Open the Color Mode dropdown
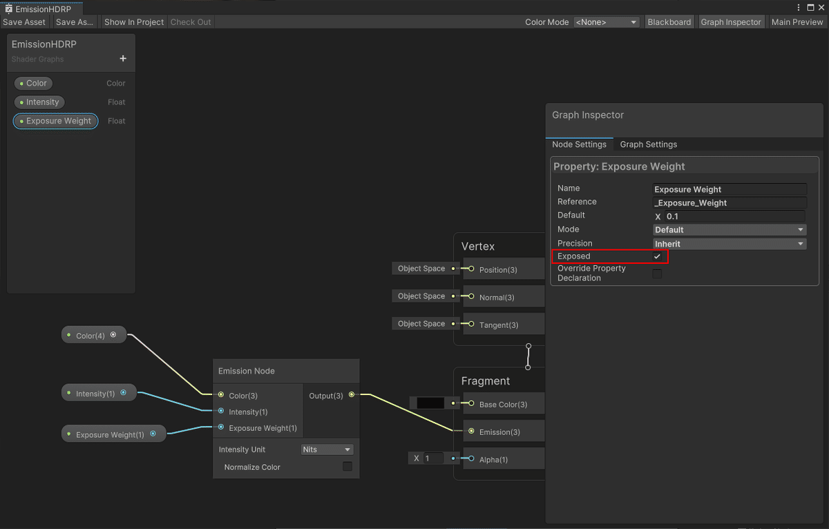 click(x=606, y=21)
